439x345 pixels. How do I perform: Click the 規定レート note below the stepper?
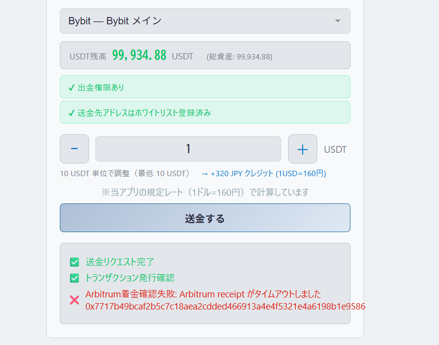[205, 192]
